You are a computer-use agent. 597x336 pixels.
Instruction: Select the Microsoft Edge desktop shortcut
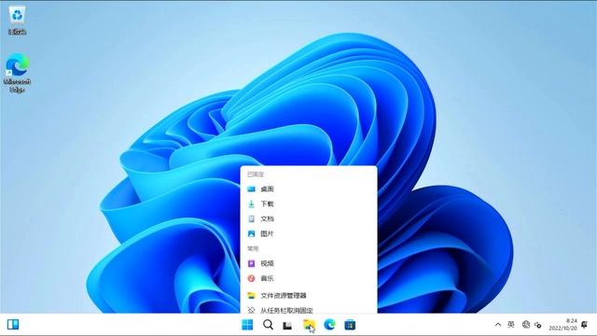(x=17, y=73)
